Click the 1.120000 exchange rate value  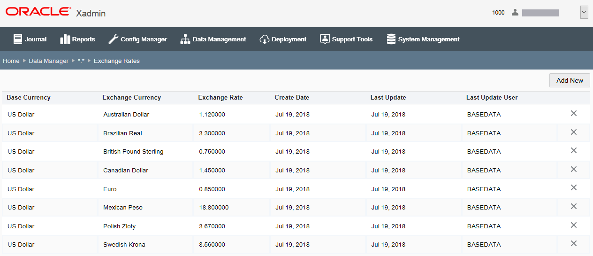click(x=212, y=114)
